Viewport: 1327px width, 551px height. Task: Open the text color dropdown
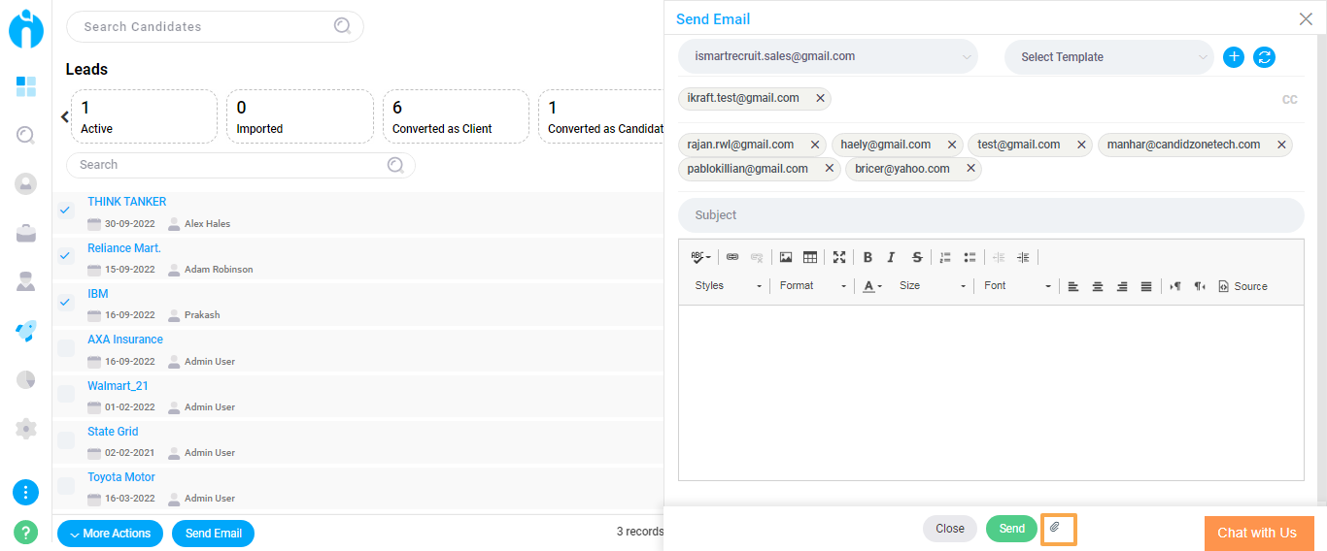click(871, 286)
